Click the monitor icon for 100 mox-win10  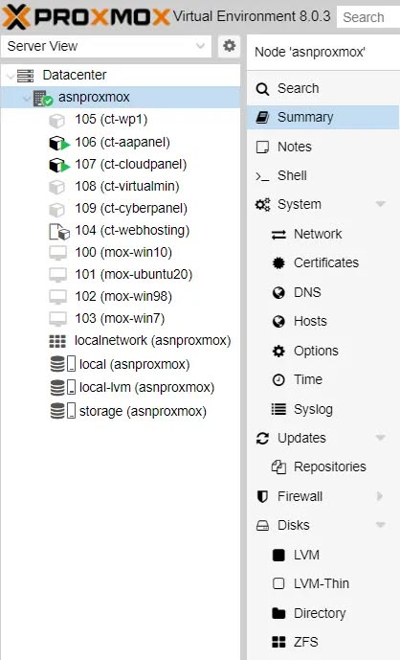[x=57, y=254]
